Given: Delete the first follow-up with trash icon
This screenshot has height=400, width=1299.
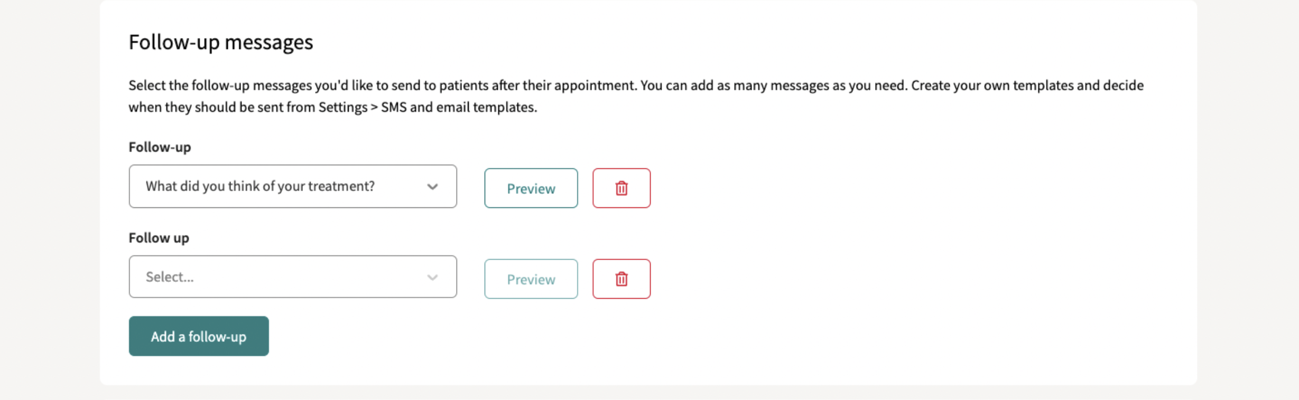Looking at the screenshot, I should (x=621, y=188).
